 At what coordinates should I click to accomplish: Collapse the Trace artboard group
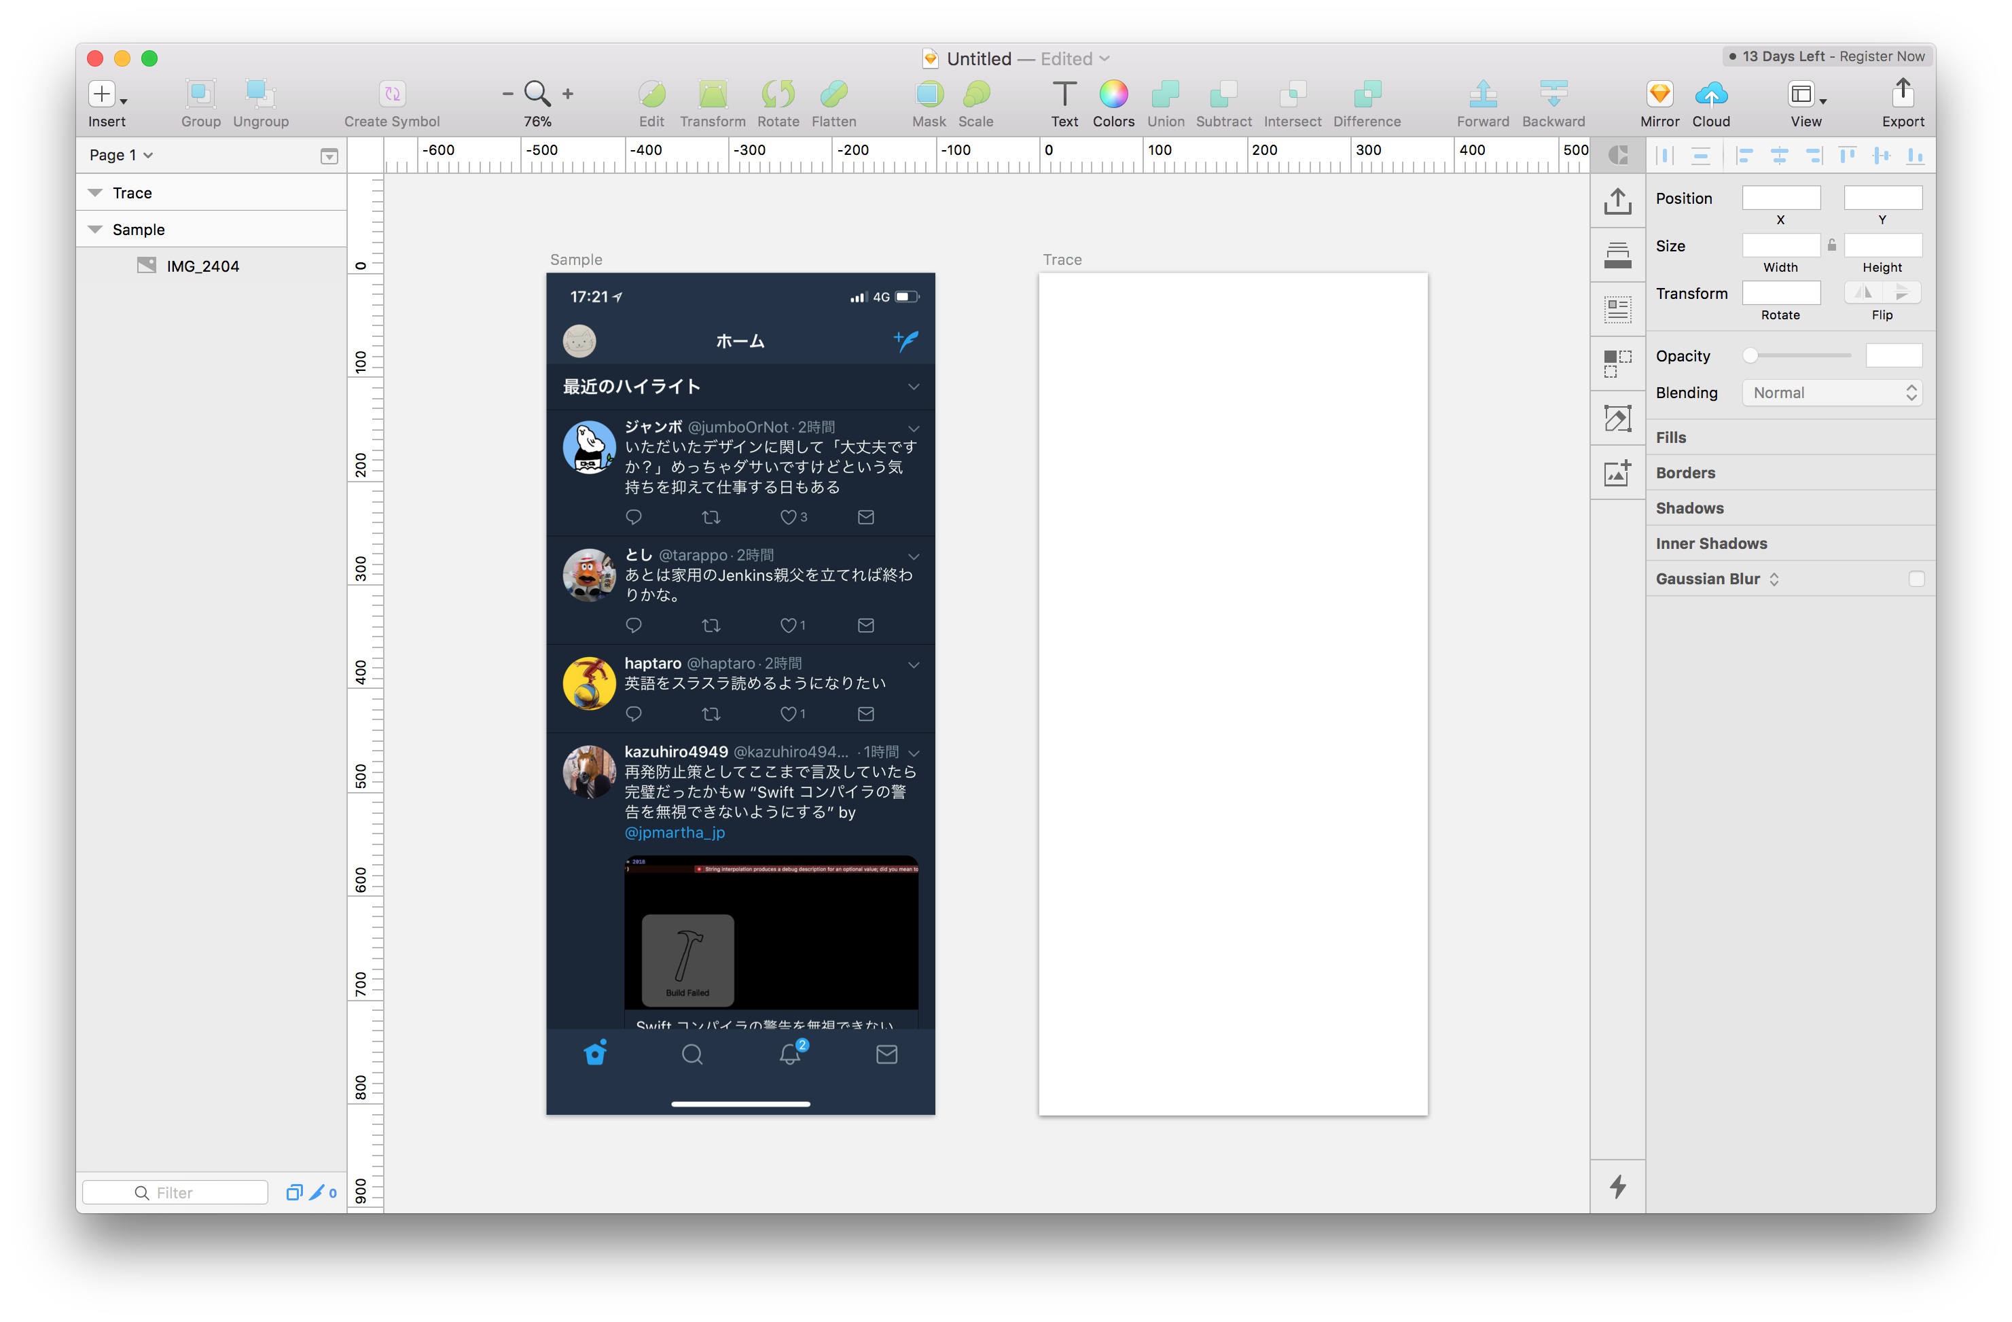(96, 194)
